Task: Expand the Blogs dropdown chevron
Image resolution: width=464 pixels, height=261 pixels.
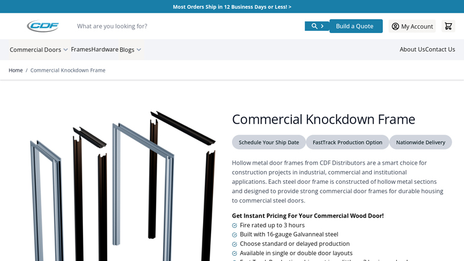Action: 139,50
